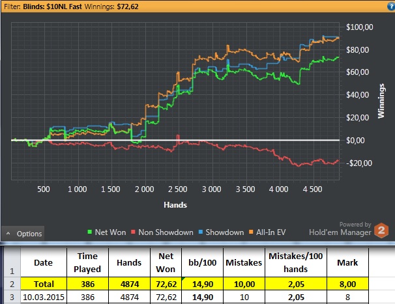Click the Hands column header cell
The height and width of the screenshot is (304, 395).
point(129,262)
